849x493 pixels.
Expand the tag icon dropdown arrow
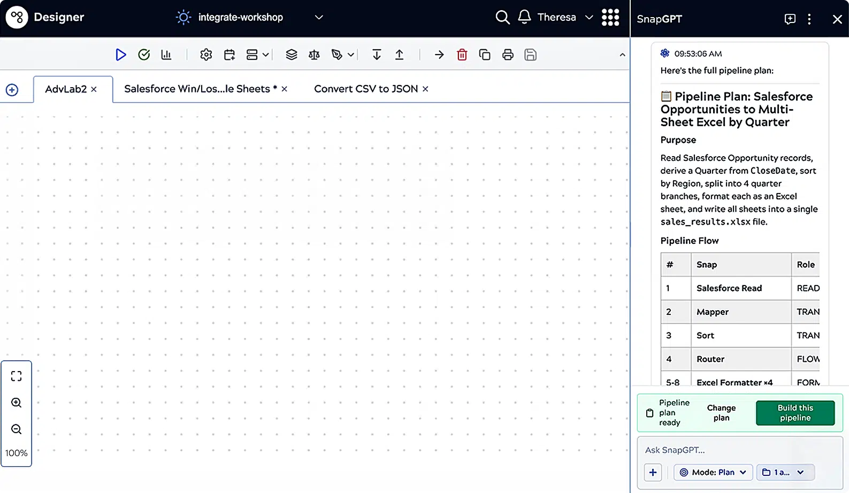[x=351, y=55]
